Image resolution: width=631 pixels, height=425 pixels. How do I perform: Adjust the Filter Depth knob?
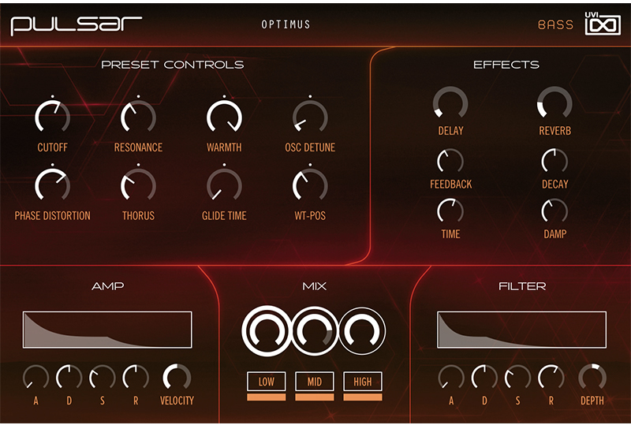pyautogui.click(x=592, y=378)
